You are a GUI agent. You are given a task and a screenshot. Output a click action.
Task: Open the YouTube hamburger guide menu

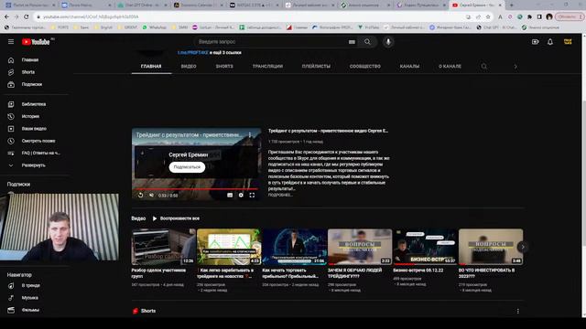click(x=11, y=42)
